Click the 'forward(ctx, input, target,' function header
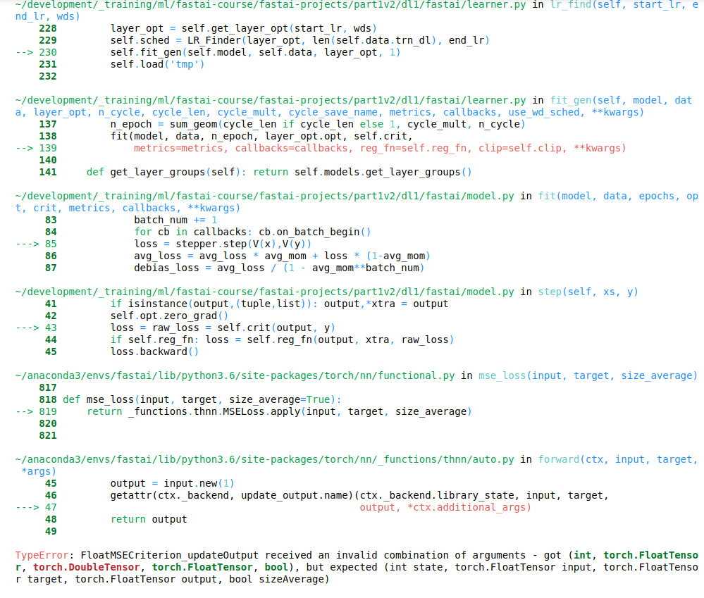Screen dimensions: 704x598 pyautogui.click(x=618, y=459)
